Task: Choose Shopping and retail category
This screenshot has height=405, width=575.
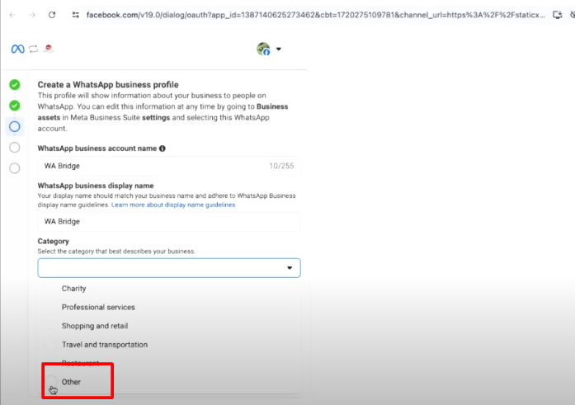Action: [x=95, y=326]
